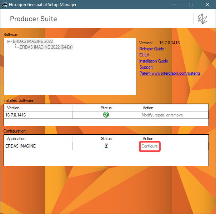
Task: Click the Action header in Installed Software table
Action: [x=174, y=108]
